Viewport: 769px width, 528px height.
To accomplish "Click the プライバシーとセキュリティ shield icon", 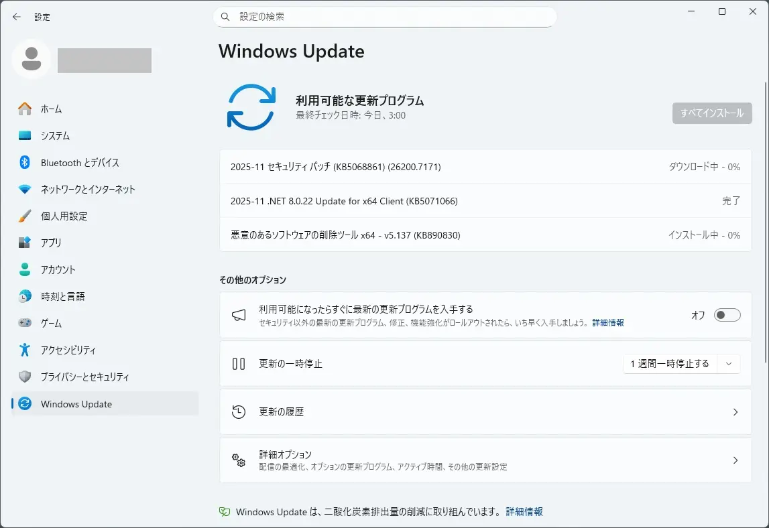I will 25,377.
